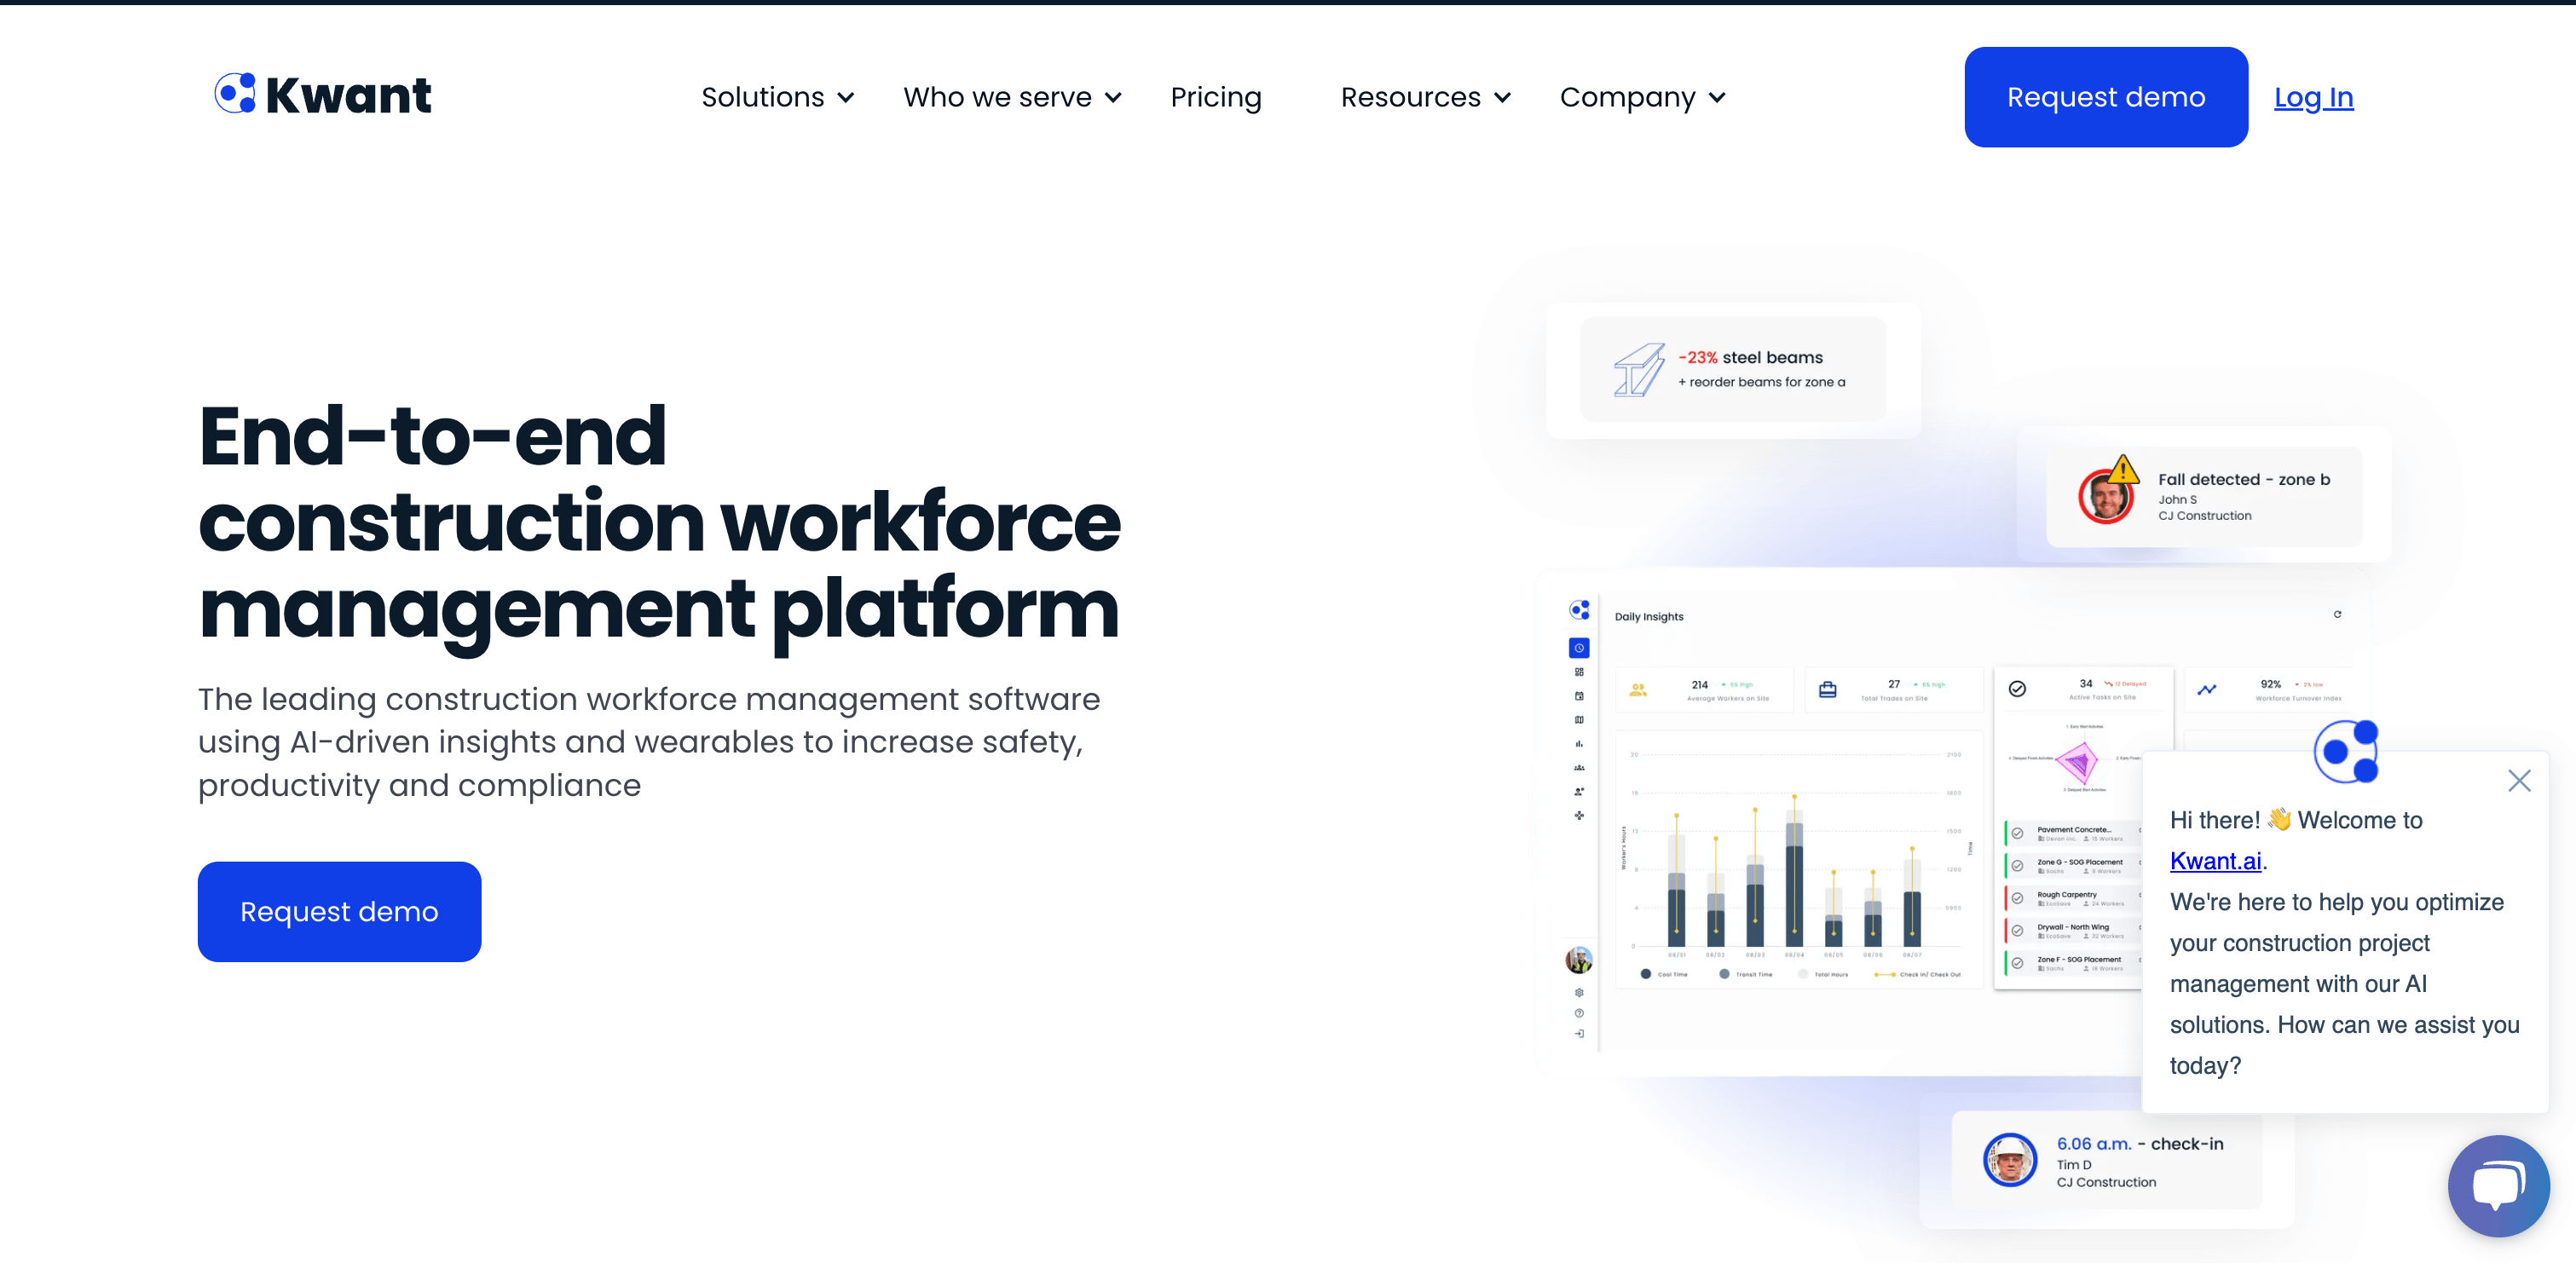Click the '-23% steel beams' notification text
This screenshot has width=2576, height=1263.
coord(1750,357)
